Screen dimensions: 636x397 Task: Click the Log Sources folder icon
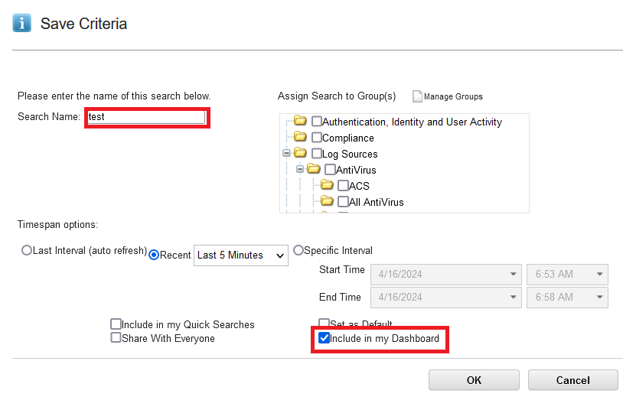click(x=300, y=153)
